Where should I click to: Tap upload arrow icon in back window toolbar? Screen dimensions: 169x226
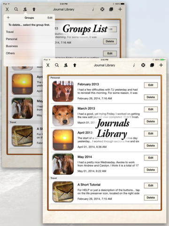(34, 9)
